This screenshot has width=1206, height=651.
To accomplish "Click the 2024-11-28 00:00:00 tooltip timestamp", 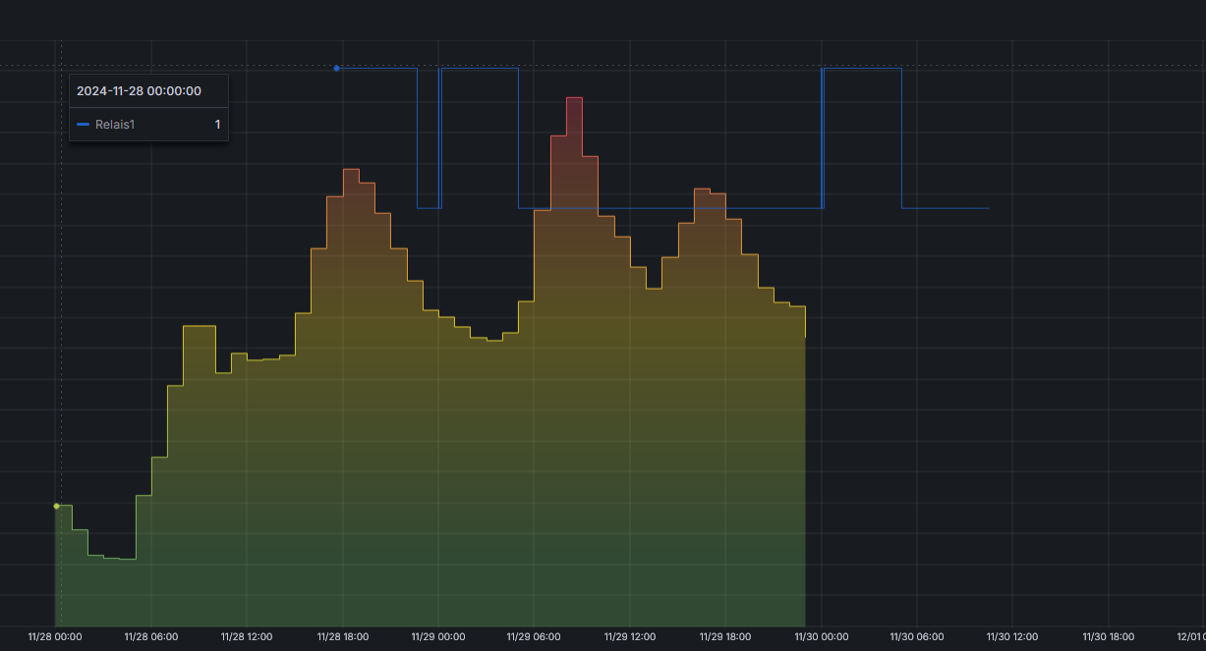I will (x=139, y=91).
